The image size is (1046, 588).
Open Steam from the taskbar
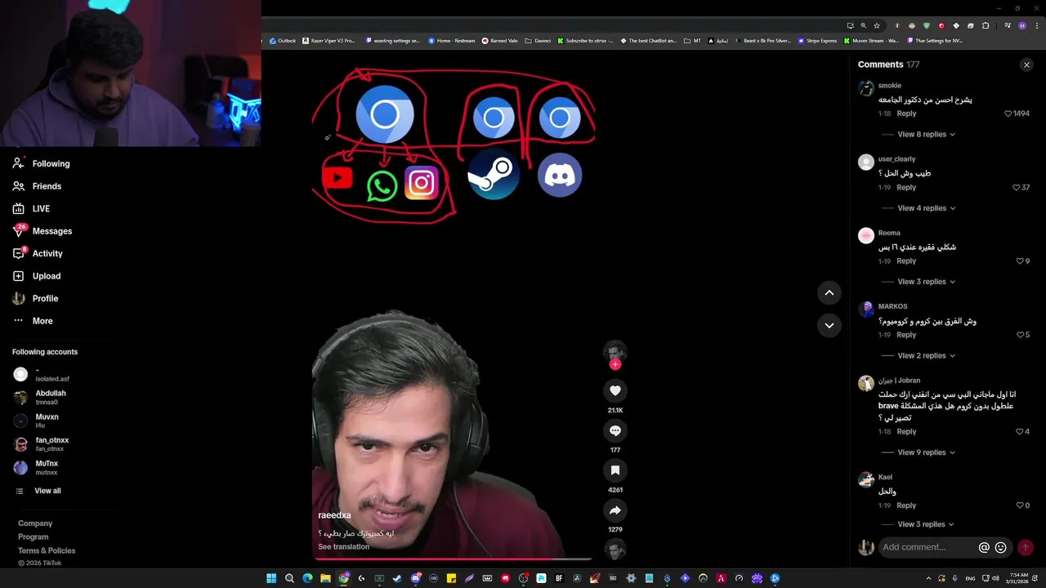[397, 578]
